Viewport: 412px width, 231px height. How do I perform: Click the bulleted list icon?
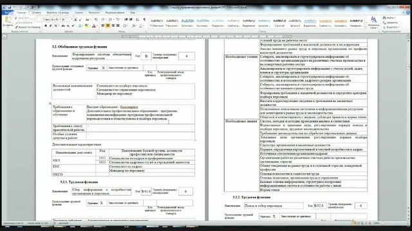(x=103, y=20)
